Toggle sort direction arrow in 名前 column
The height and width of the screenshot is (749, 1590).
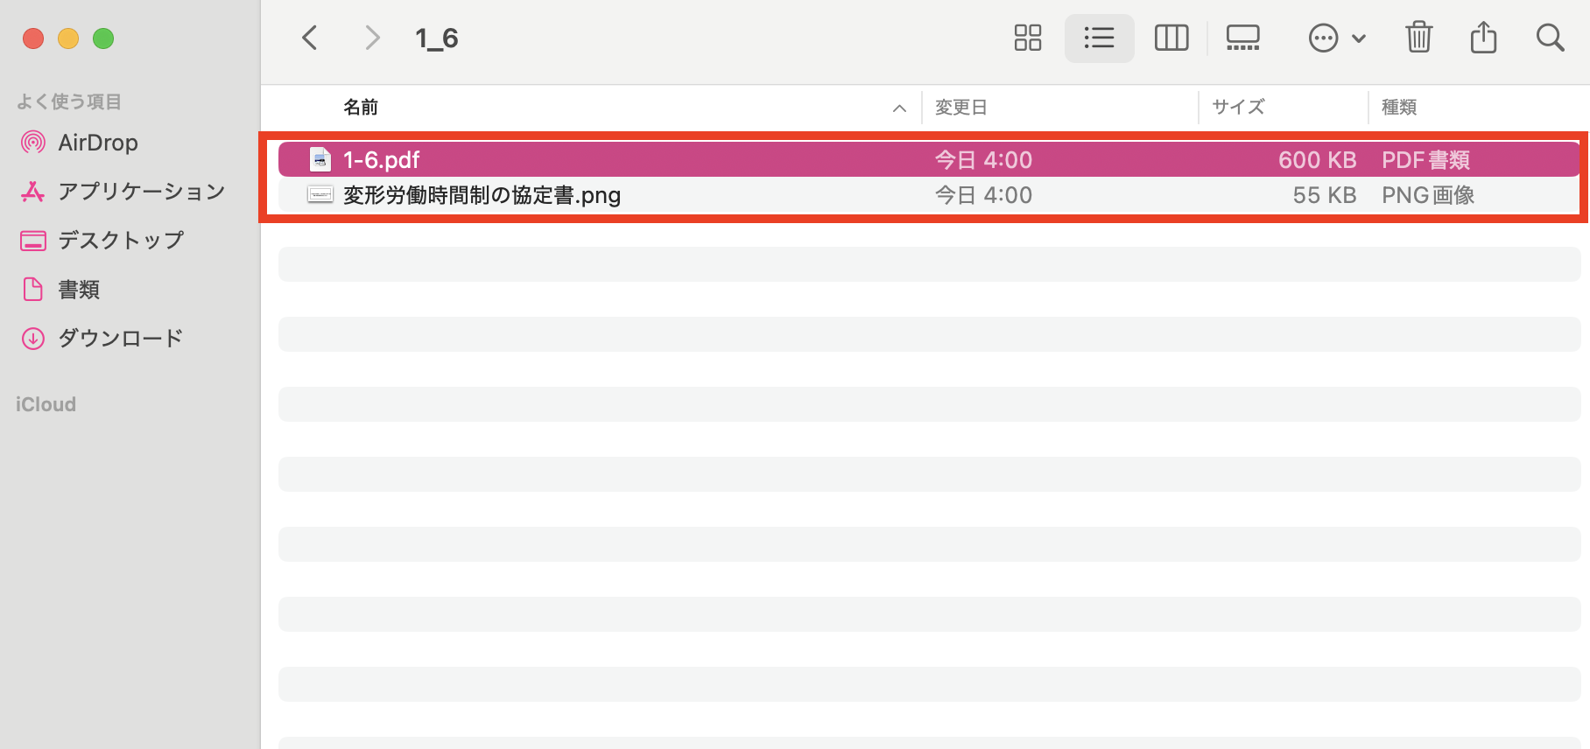tap(899, 108)
